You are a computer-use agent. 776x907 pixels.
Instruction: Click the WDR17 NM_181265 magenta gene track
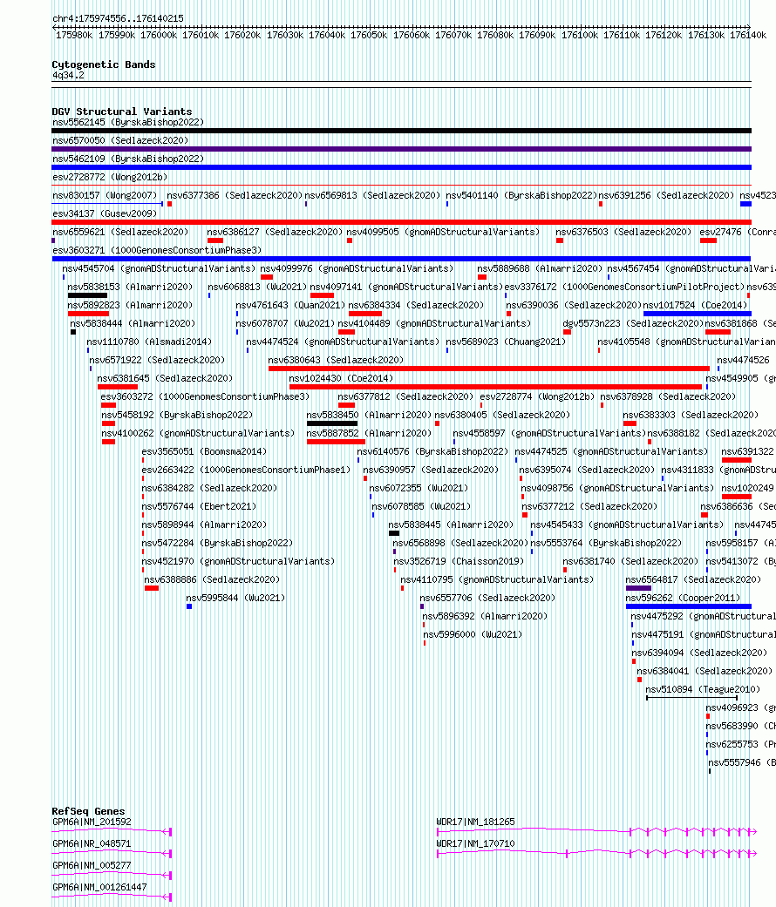click(596, 831)
